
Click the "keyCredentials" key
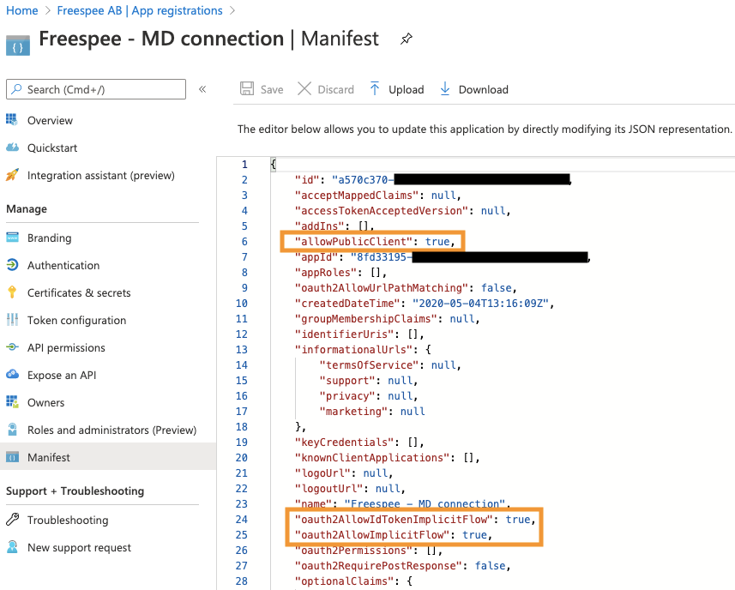[344, 442]
